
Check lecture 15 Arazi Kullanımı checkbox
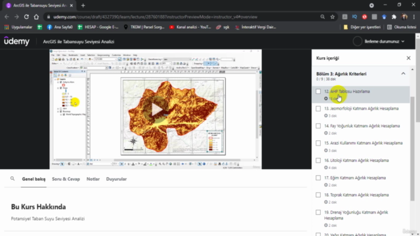click(318, 143)
